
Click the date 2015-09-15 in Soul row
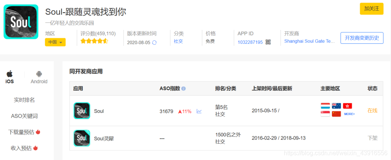coord(264,110)
